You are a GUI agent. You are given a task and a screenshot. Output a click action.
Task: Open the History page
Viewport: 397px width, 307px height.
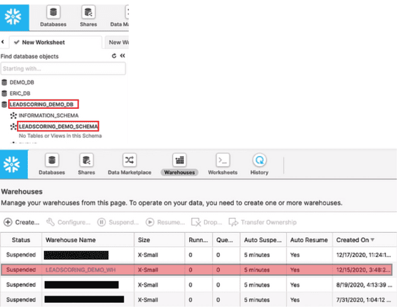(259, 164)
